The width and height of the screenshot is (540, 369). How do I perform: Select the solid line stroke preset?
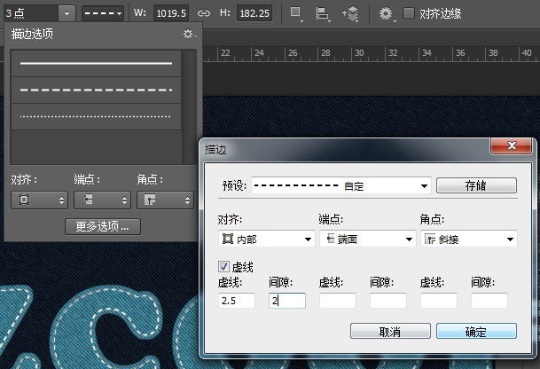pyautogui.click(x=96, y=64)
